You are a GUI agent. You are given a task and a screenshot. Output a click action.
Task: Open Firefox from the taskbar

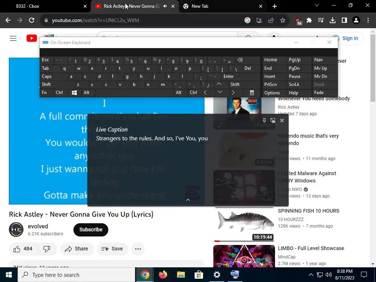[163, 275]
